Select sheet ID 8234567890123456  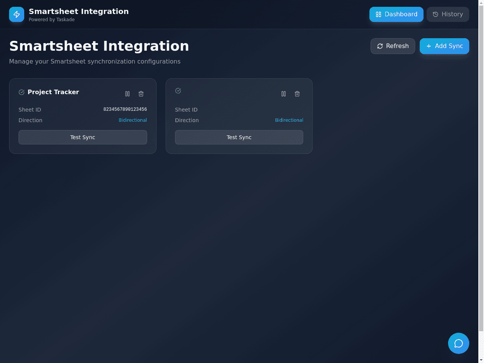125,109
